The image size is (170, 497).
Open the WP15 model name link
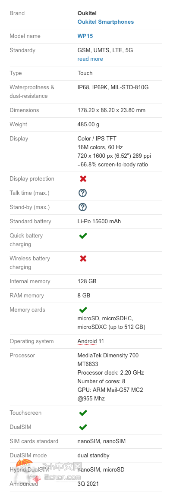pos(85,36)
